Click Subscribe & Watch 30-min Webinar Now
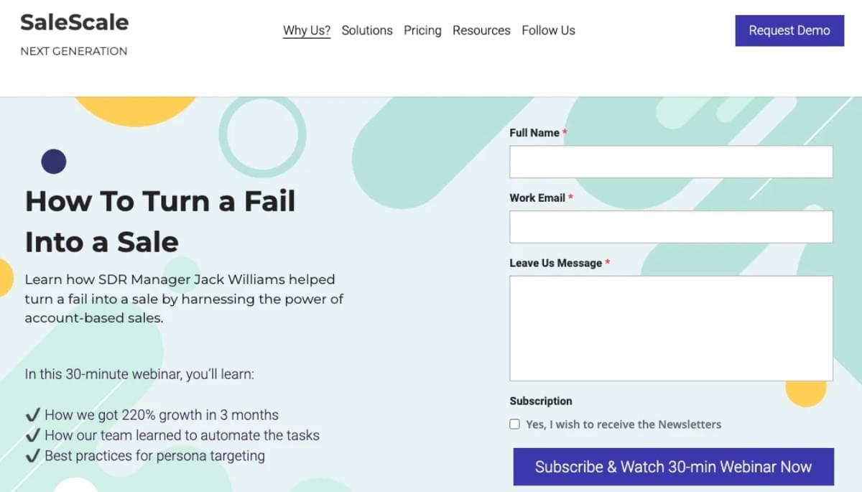 673,467
